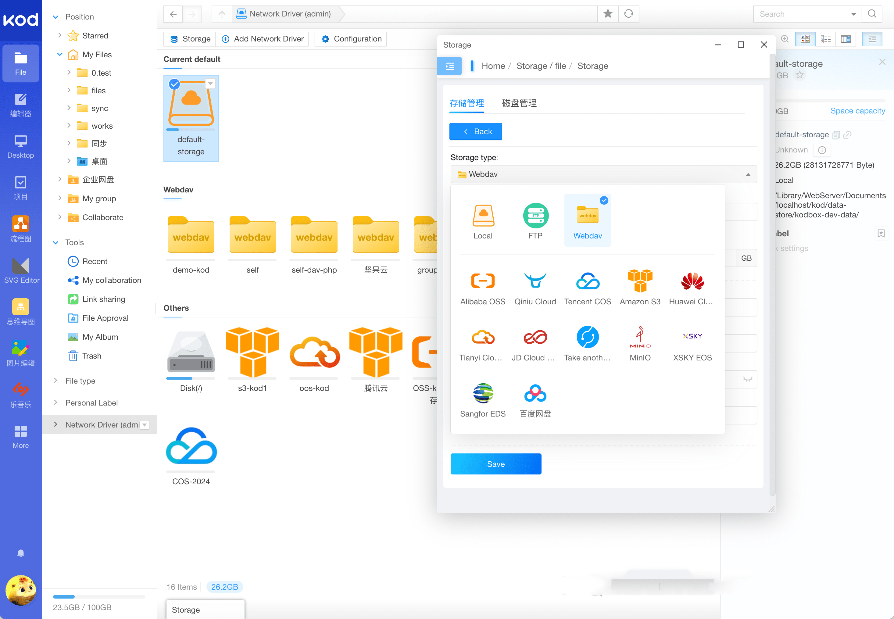The width and height of the screenshot is (894, 619).
Task: Expand the 企业网盘 tree node
Action: pyautogui.click(x=60, y=179)
